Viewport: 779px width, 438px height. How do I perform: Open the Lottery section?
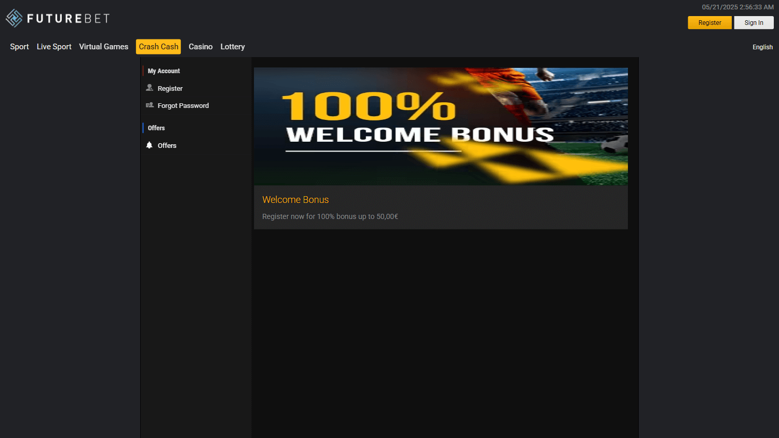[x=232, y=47]
